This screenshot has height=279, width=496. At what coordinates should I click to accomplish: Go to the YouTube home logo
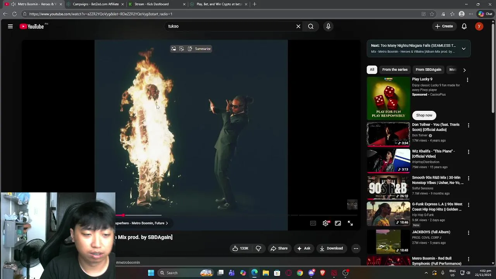pos(32,26)
